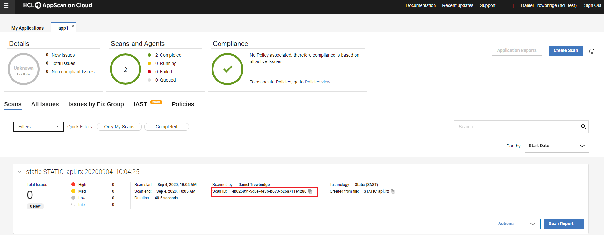
Task: Open the Sort by Start Date dropdown
Action: tap(556, 146)
